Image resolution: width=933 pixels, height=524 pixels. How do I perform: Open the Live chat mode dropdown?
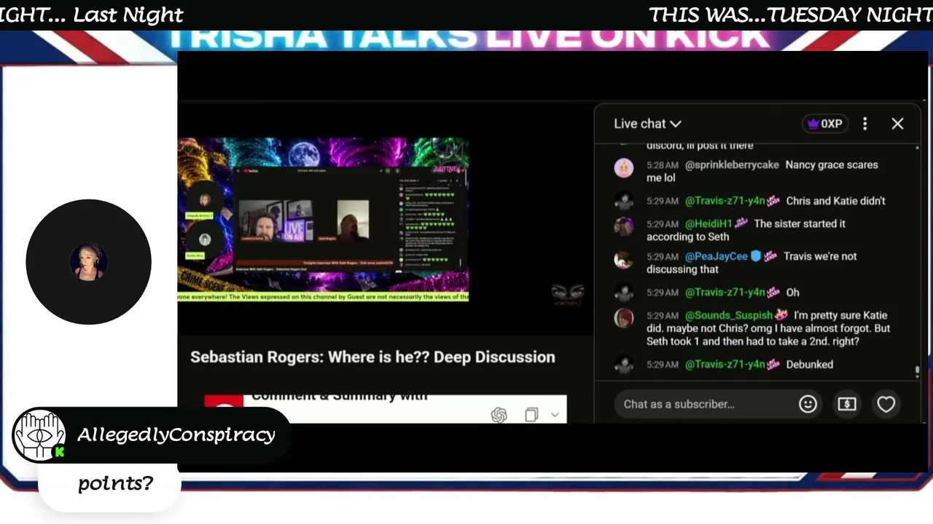(x=647, y=124)
